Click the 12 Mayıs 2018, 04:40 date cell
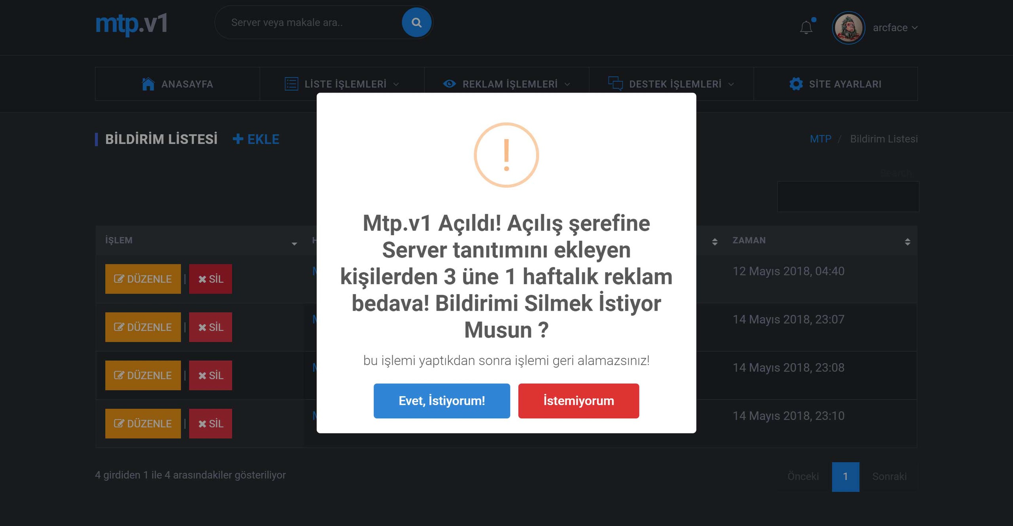Viewport: 1013px width, 526px height. 789,271
